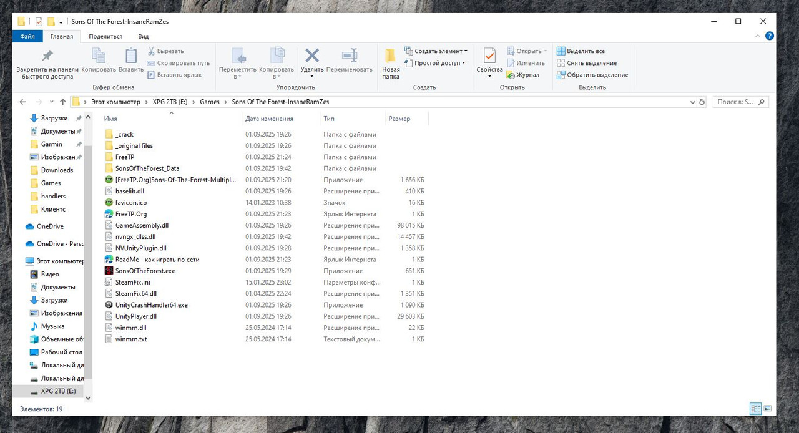The height and width of the screenshot is (433, 799).
Task: Open the Share (Поделиться) ribbon tab
Action: click(105, 36)
